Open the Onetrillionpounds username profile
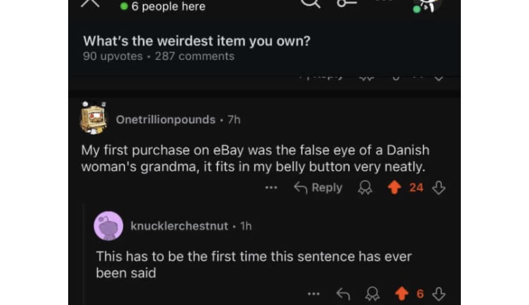The width and height of the screenshot is (529, 305). (x=166, y=120)
